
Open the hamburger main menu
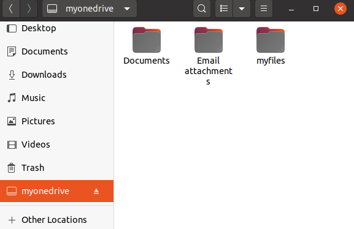264,9
